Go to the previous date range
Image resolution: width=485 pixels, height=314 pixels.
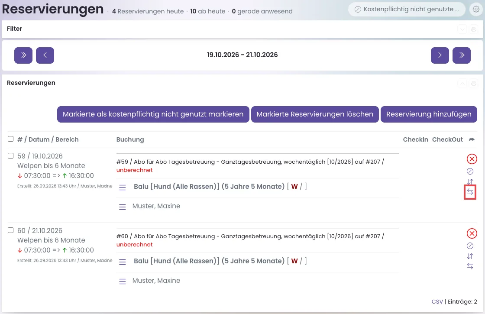[x=45, y=55]
